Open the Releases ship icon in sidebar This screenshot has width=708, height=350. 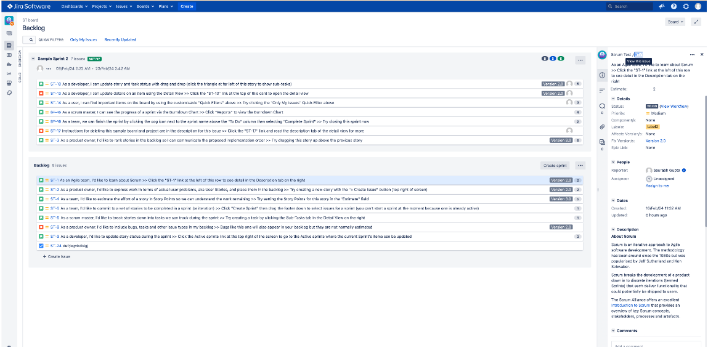click(9, 64)
